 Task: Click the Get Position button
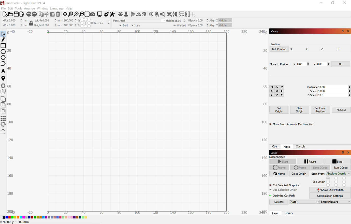[x=279, y=49]
